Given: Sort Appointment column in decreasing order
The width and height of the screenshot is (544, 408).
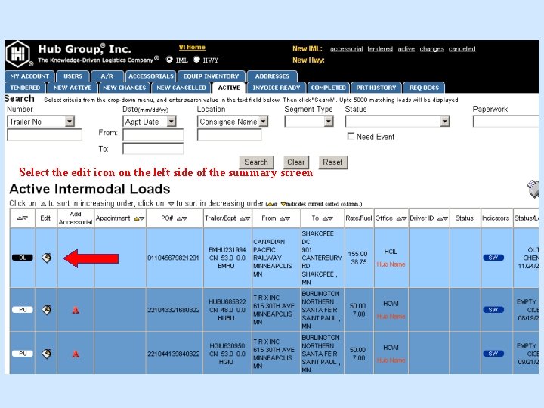Looking at the screenshot, I should pos(142,218).
